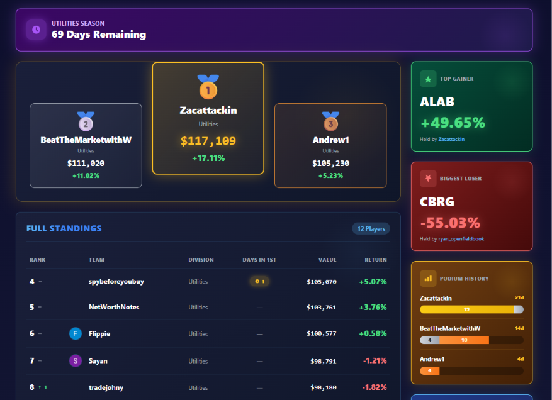Viewport: 552px width, 400px height.
Task: Click the clock icon in the season banner
Action: coord(37,30)
